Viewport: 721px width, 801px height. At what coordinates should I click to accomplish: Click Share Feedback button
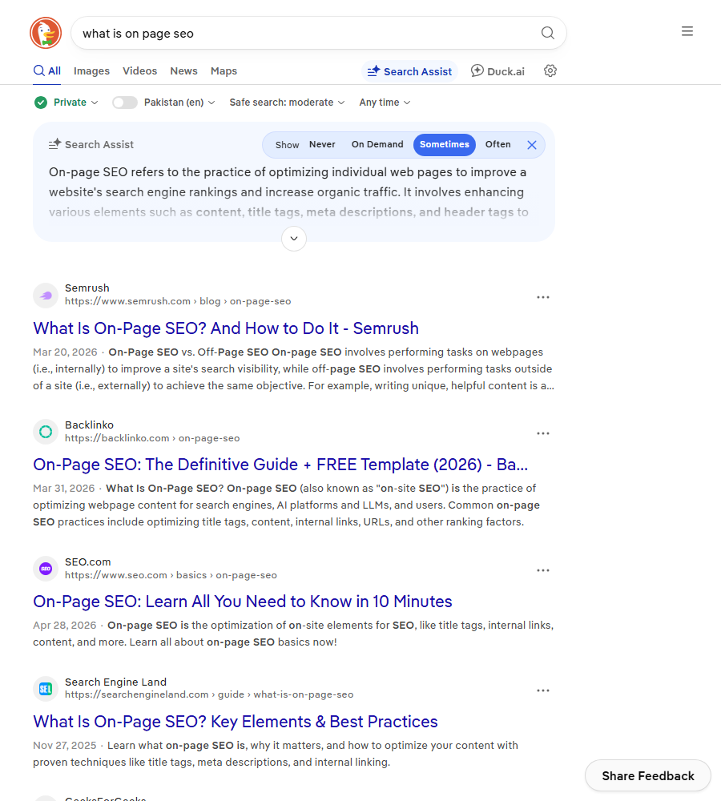pos(647,775)
